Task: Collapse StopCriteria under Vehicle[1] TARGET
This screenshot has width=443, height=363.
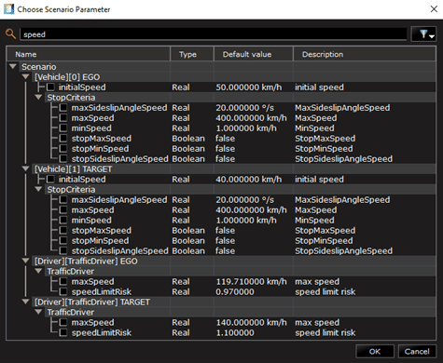Action: [x=38, y=189]
